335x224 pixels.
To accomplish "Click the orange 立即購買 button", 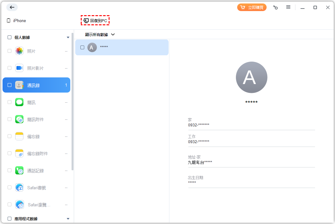I will point(252,8).
